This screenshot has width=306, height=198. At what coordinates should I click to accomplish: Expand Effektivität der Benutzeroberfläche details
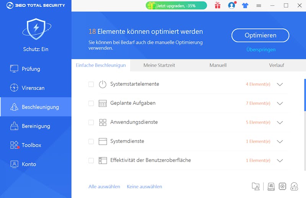(x=280, y=161)
